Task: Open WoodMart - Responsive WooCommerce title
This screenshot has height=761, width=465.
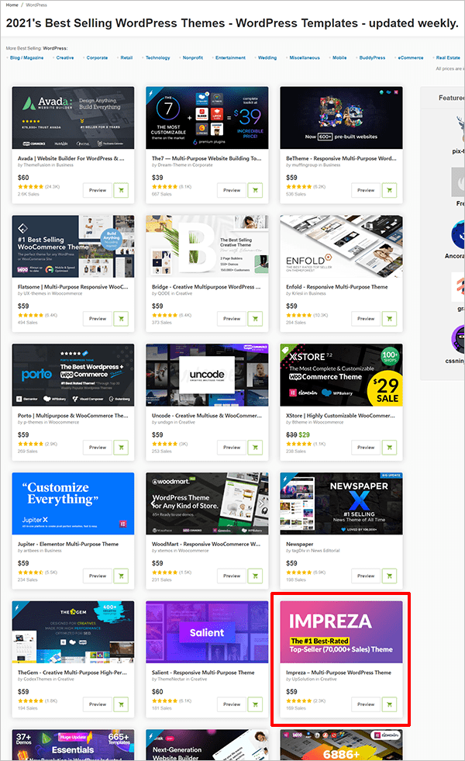Action: click(206, 544)
